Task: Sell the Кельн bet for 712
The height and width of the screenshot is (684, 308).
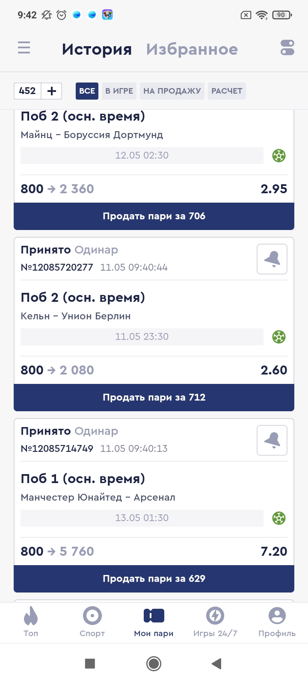Action: [154, 398]
